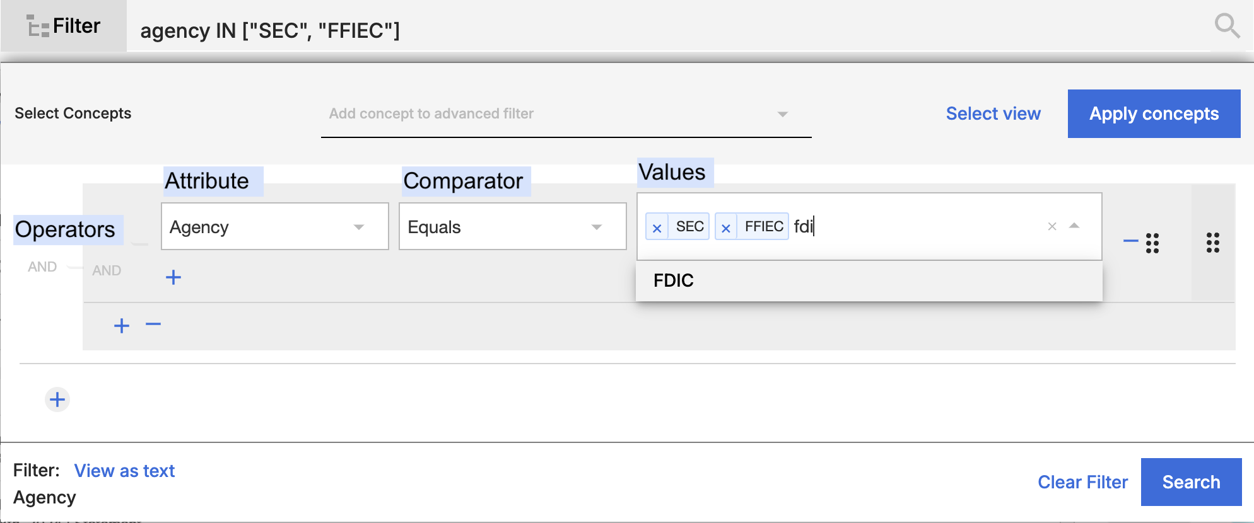
Task: Click the plus icon under Attribute
Action: pos(173,277)
